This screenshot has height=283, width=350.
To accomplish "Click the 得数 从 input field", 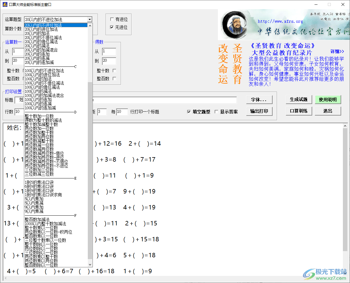I will [x=109, y=51].
